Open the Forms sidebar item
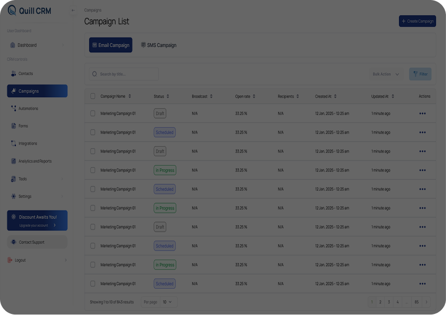The image size is (446, 315). click(23, 126)
